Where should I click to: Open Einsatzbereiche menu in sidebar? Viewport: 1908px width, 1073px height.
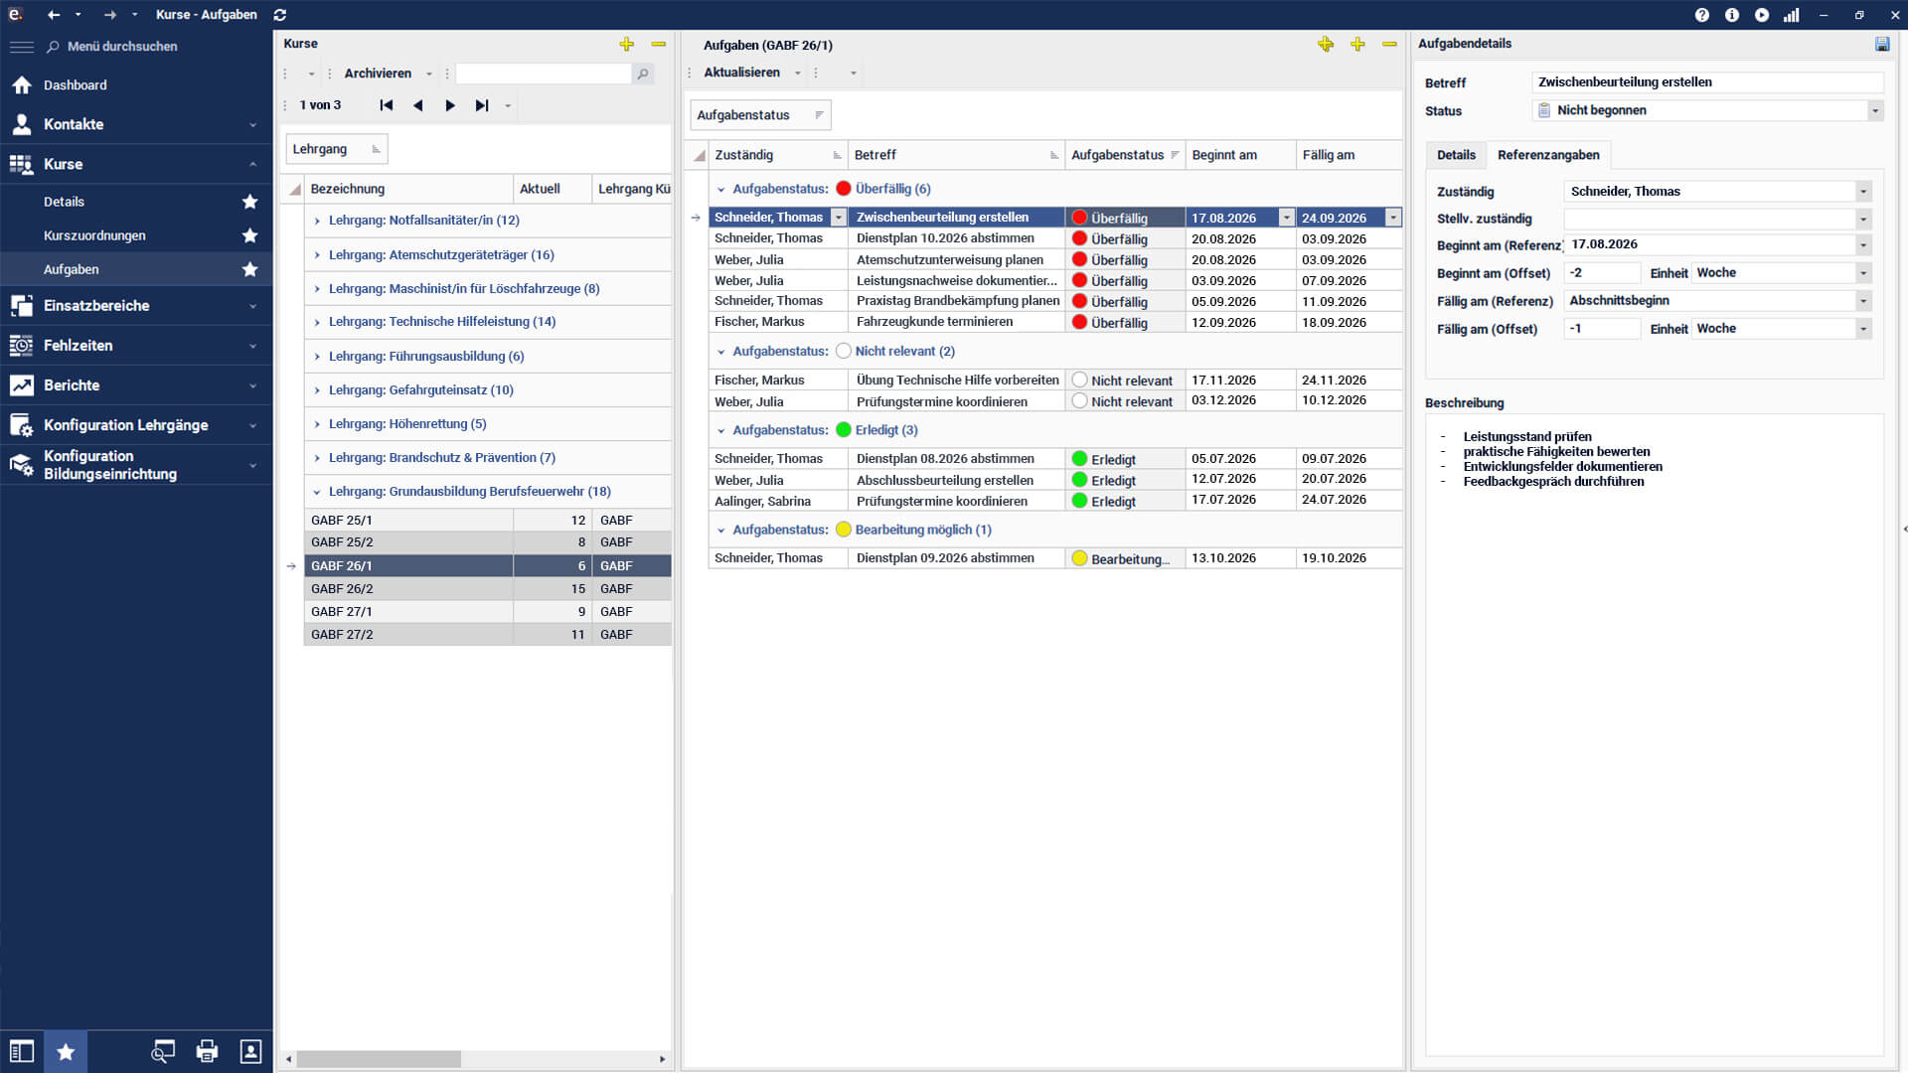pyautogui.click(x=136, y=306)
